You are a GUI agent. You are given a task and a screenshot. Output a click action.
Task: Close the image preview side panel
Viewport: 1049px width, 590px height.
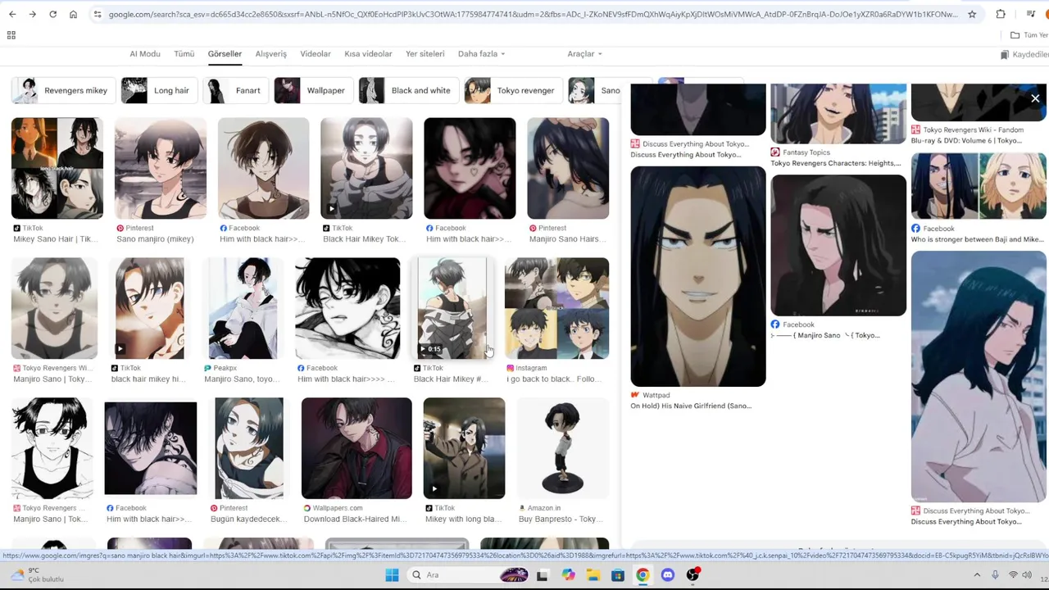[x=1035, y=98]
